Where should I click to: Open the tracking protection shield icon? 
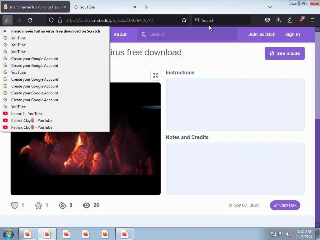coord(51,20)
